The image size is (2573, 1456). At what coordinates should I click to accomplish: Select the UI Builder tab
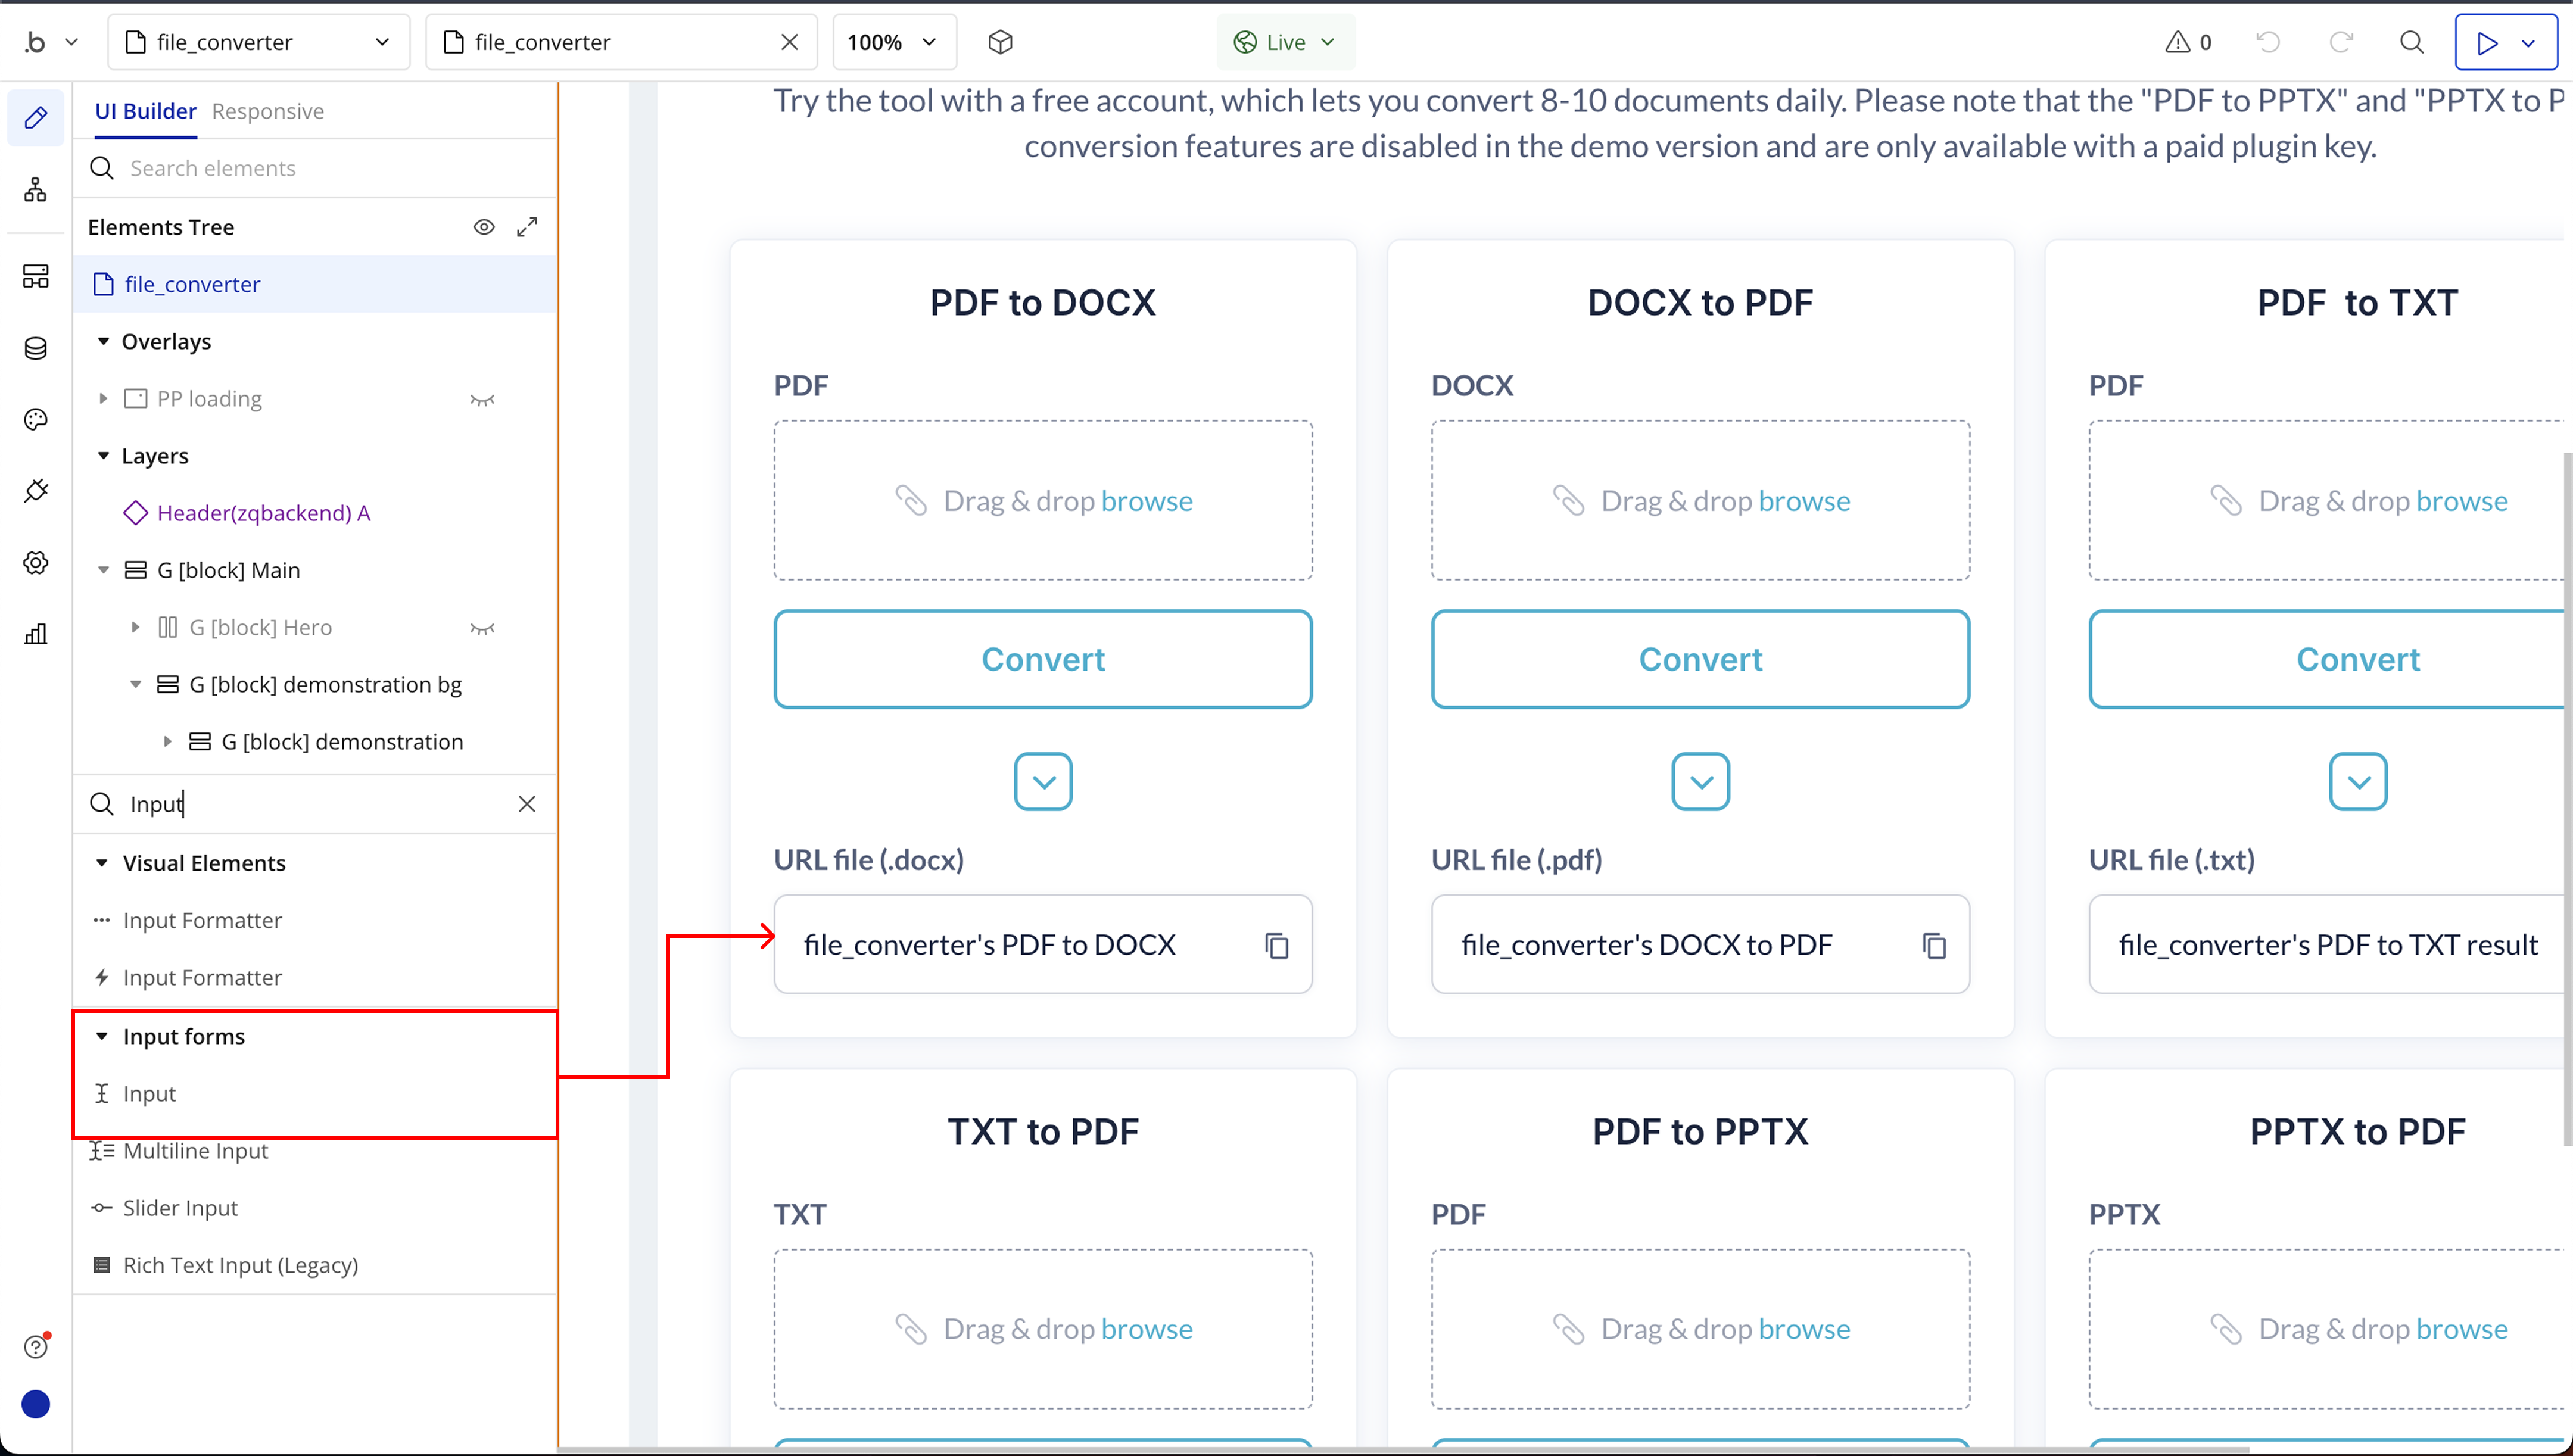click(x=145, y=111)
